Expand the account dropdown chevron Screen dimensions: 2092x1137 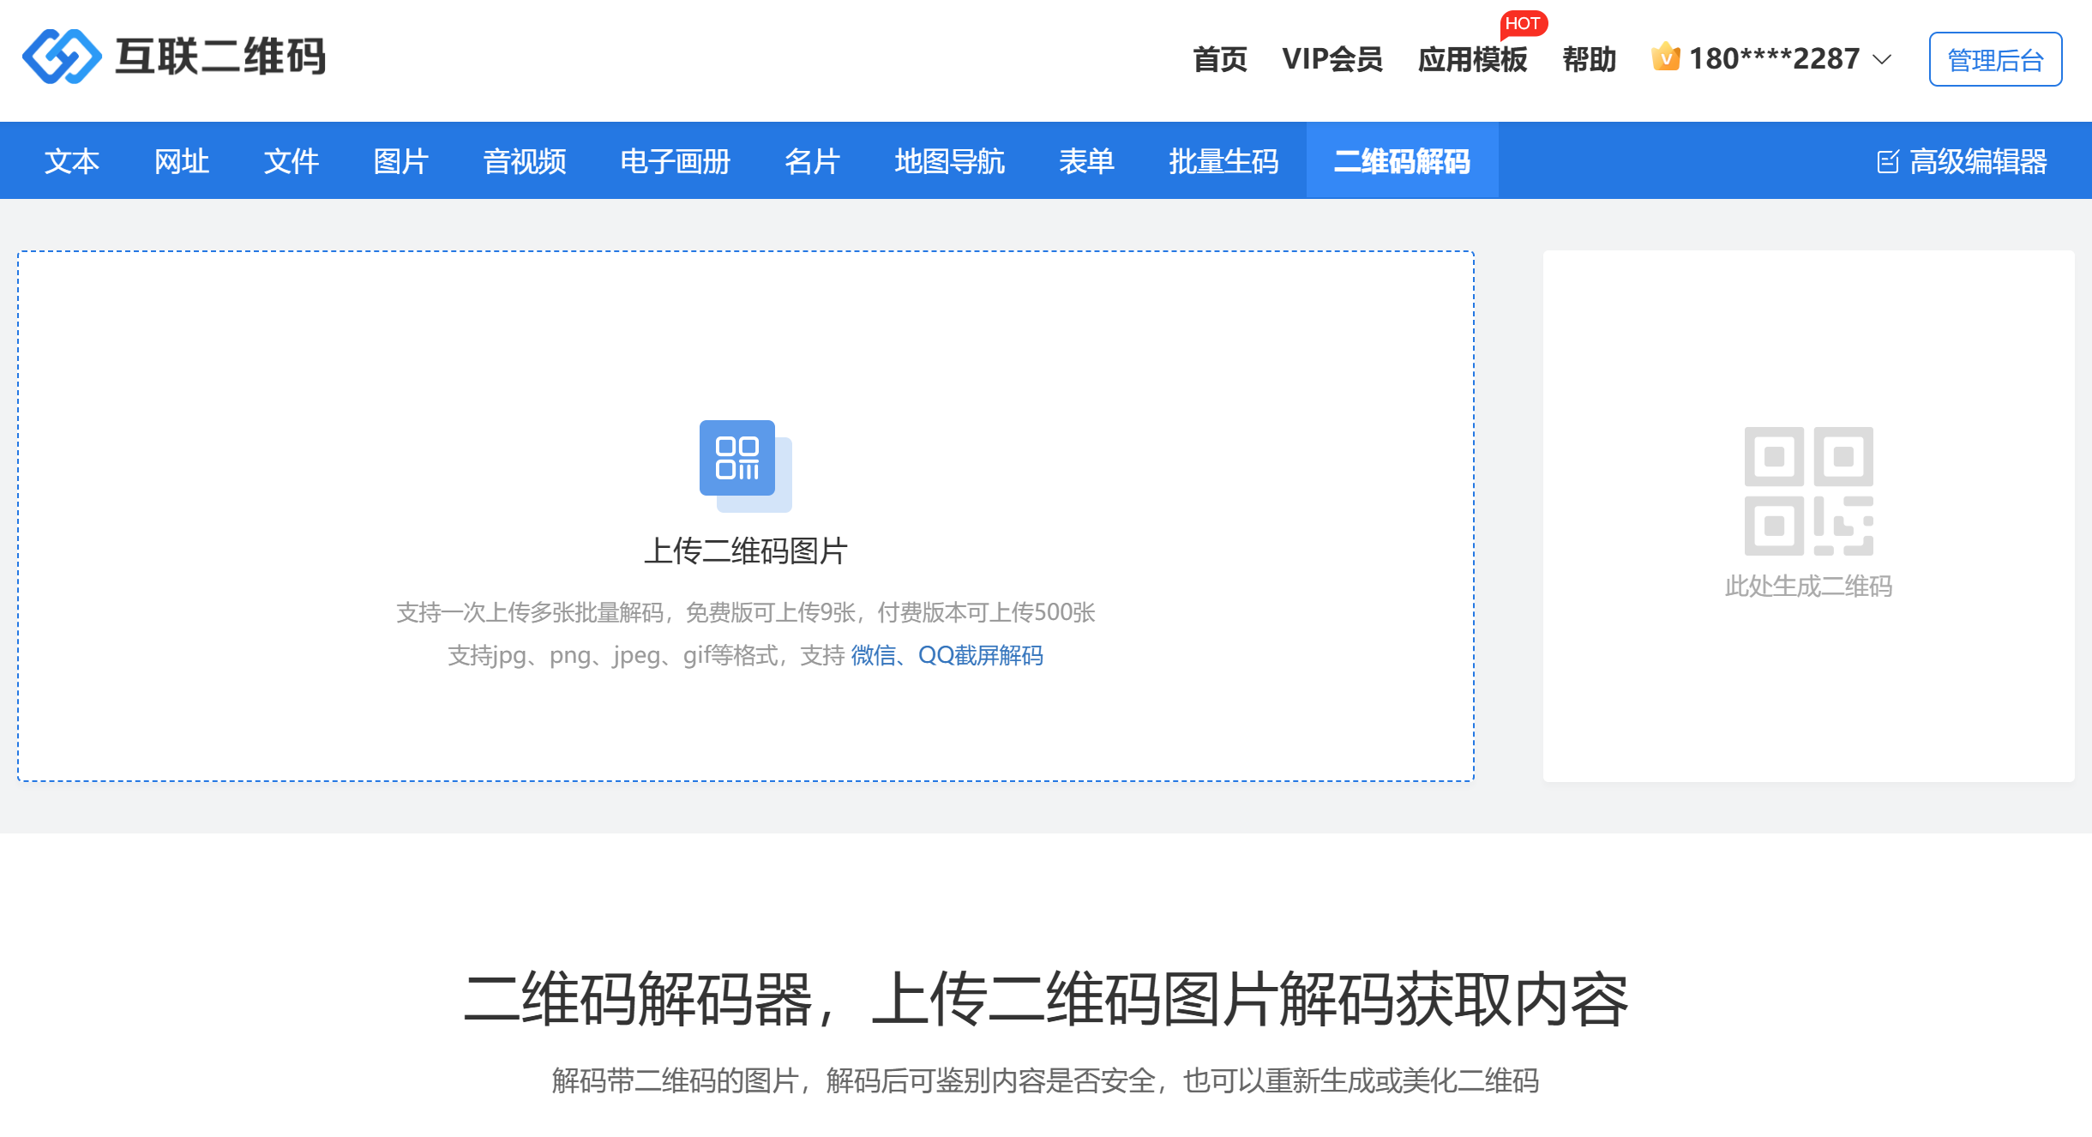[1882, 59]
